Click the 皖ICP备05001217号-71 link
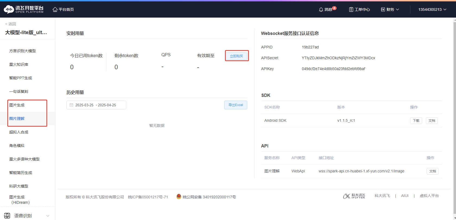The image size is (456, 220). (148, 197)
